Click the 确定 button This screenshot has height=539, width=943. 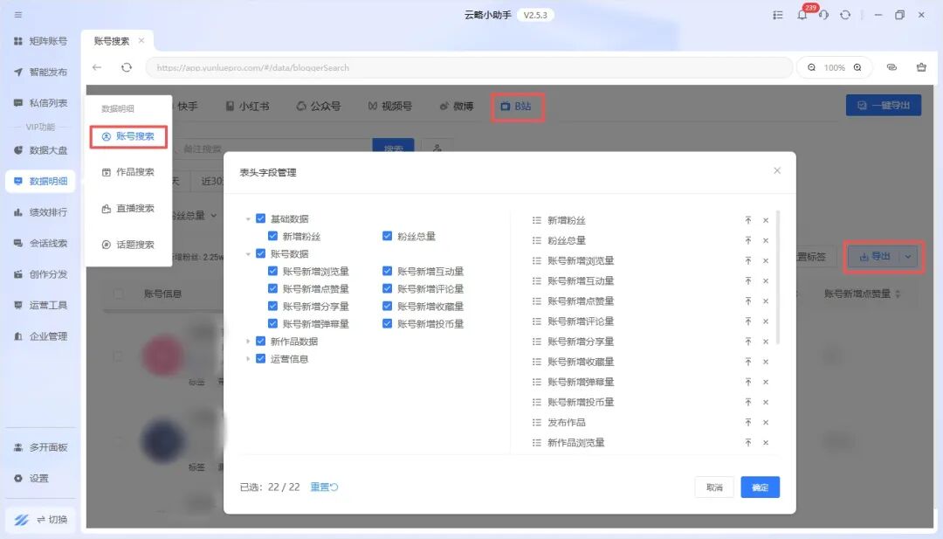760,487
